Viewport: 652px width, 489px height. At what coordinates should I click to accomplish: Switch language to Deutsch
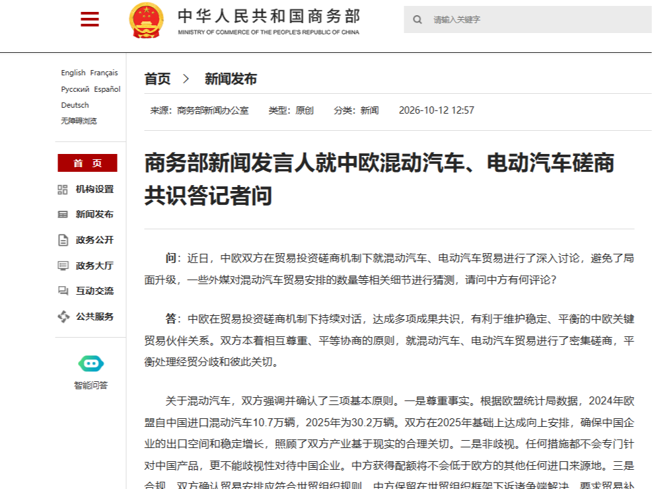(x=75, y=105)
